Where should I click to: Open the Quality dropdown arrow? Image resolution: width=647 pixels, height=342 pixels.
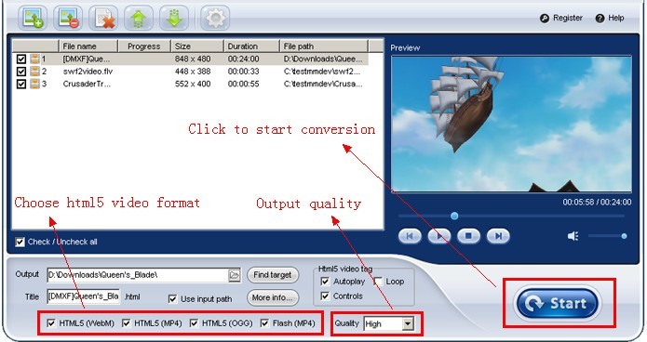tap(408, 323)
